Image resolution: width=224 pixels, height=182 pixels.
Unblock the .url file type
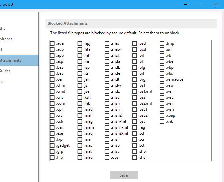(x=162, y=49)
